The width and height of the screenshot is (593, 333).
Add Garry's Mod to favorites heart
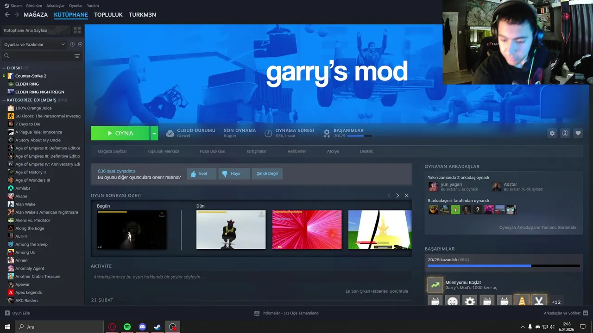coord(578,133)
